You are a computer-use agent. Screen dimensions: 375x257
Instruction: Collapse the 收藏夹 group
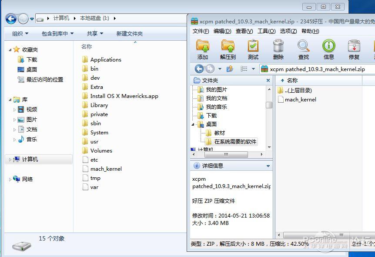(10, 50)
